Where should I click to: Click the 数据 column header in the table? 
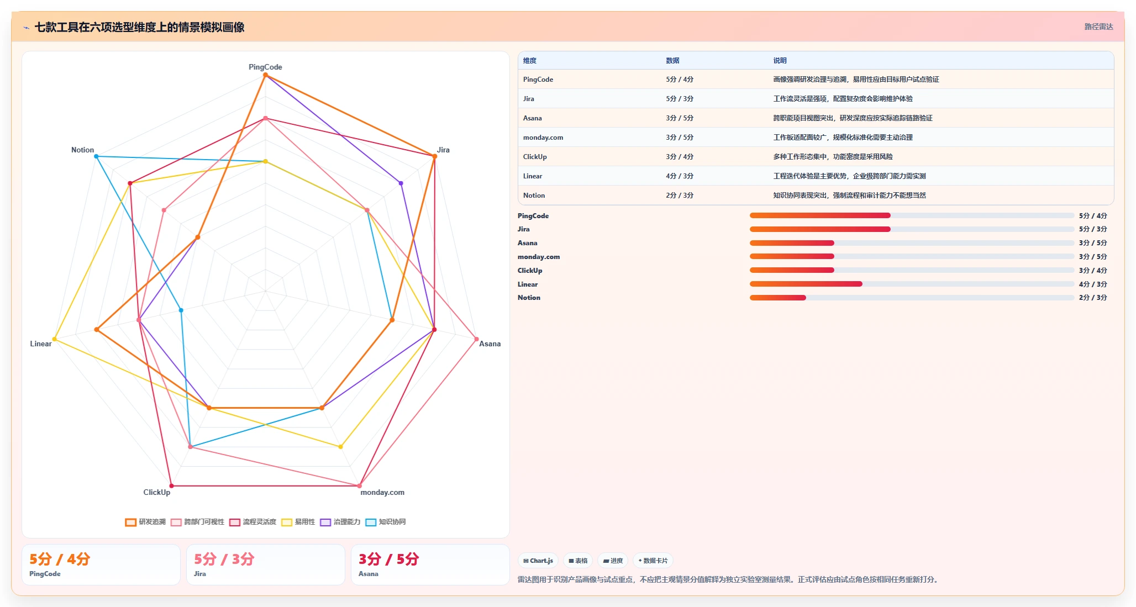(x=672, y=61)
